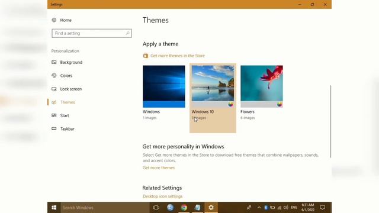Apply the Flowers theme thumbnail
Viewport: 379px width, 213px height.
pos(262,86)
